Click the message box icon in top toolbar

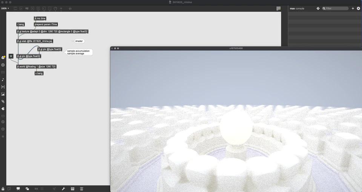coord(21,8)
